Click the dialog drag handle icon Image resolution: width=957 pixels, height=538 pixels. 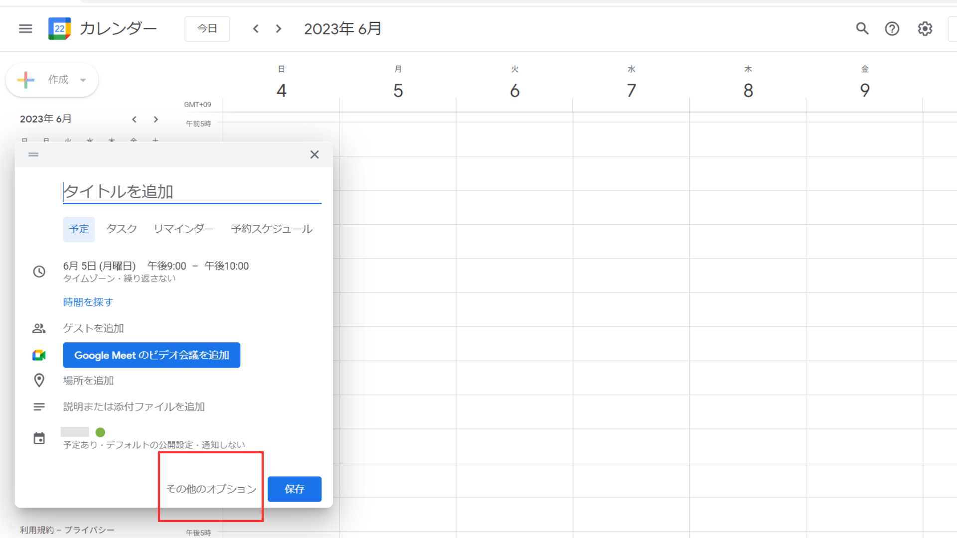point(33,155)
